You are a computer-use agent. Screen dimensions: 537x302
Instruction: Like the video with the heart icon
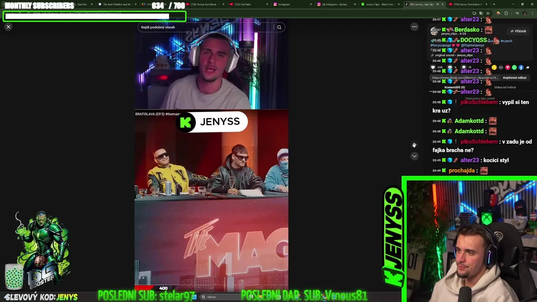[x=433, y=68]
